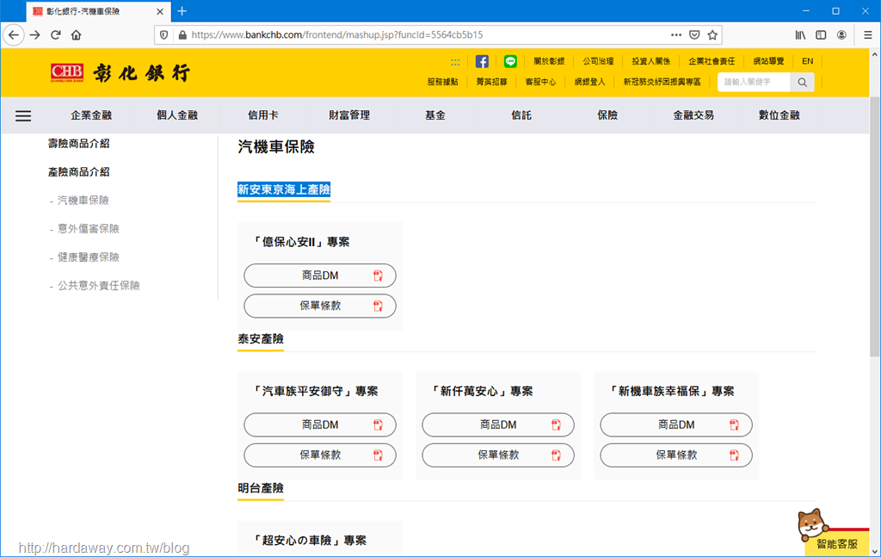This screenshot has width=881, height=557.
Task: Open the 網站導覽 header link
Action: click(x=768, y=61)
